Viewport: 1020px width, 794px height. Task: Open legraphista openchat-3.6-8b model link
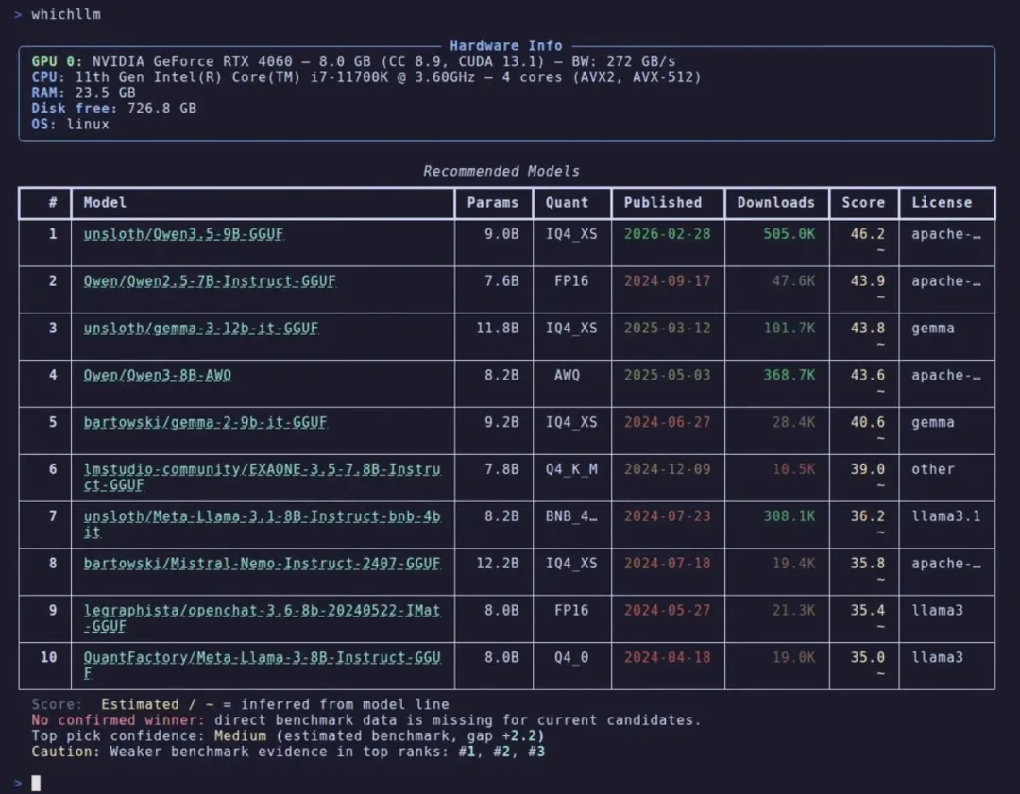click(262, 618)
